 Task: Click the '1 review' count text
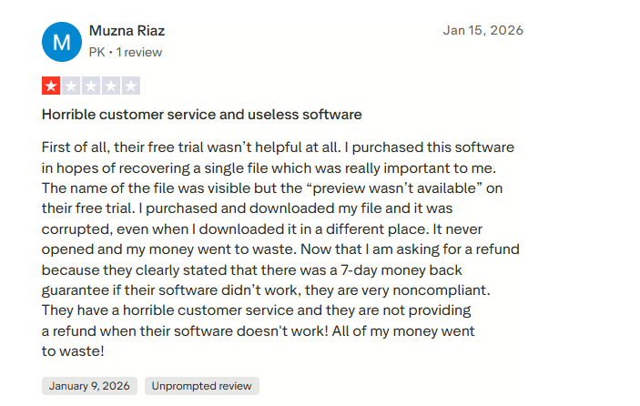[138, 52]
